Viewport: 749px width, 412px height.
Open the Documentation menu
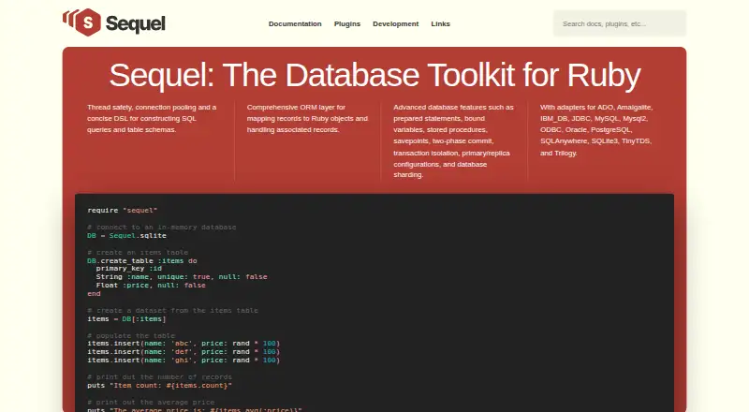(295, 24)
